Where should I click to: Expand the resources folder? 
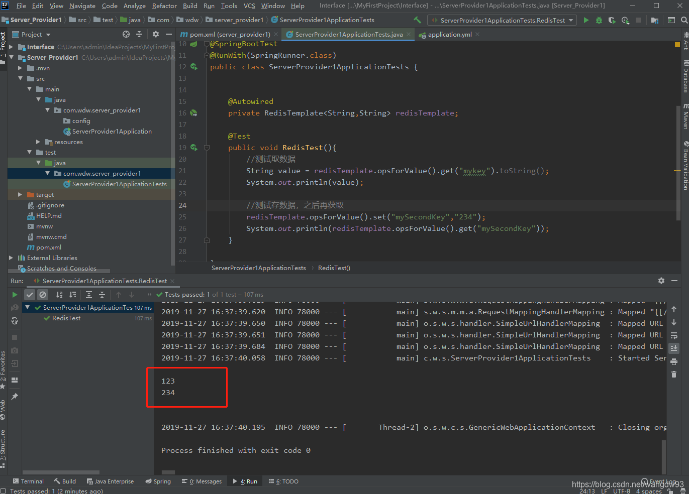click(x=38, y=142)
